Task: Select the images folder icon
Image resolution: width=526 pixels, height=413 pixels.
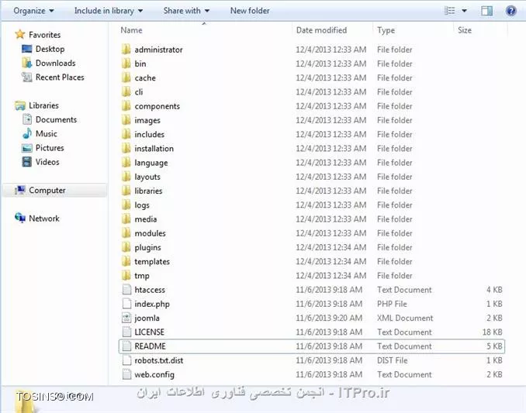Action: pyautogui.click(x=126, y=120)
